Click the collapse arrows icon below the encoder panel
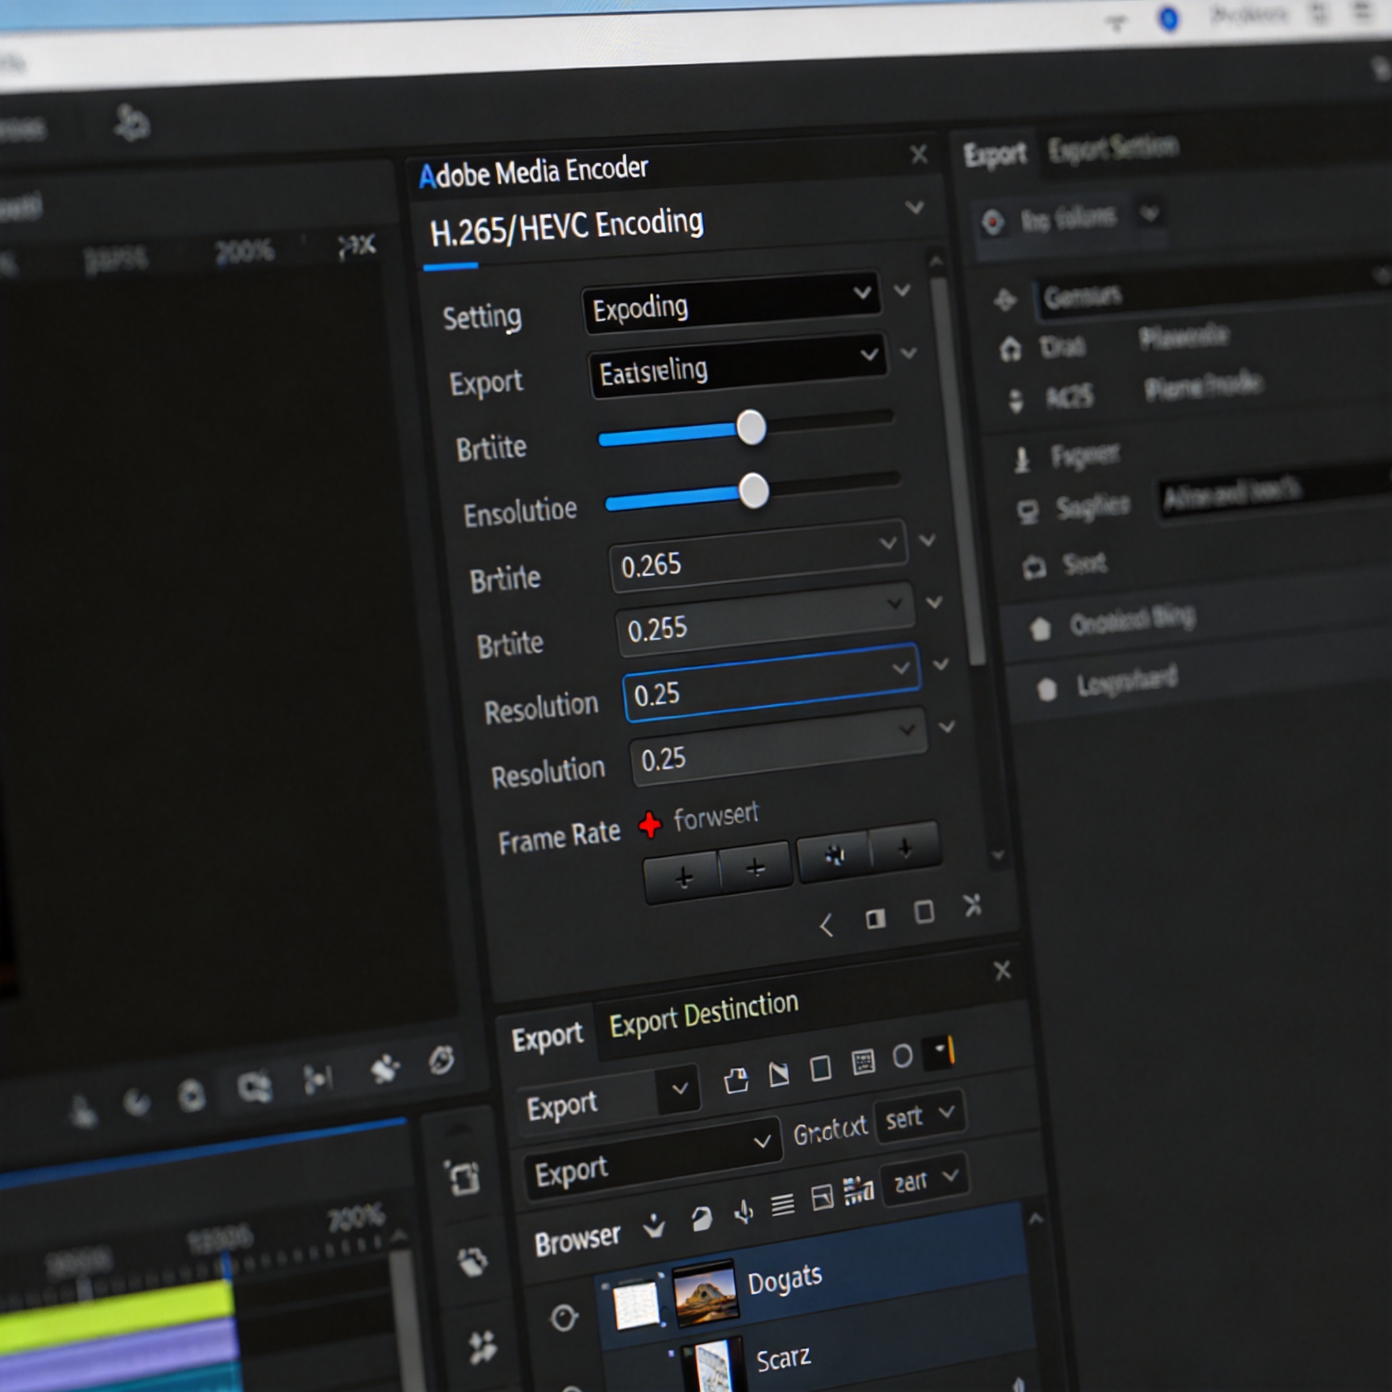This screenshot has width=1392, height=1392. [x=973, y=905]
